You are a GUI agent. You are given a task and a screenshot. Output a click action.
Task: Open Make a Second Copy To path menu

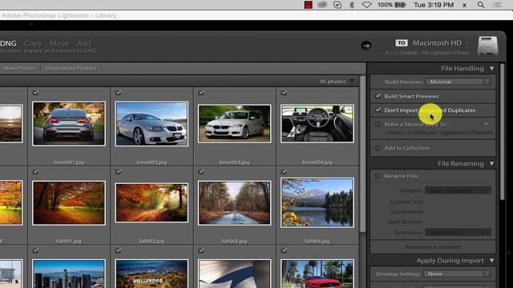487,124
